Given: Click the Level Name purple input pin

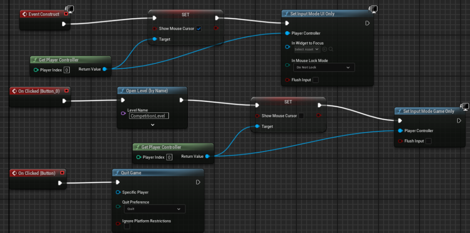Looking at the screenshot, I should tap(123, 113).
